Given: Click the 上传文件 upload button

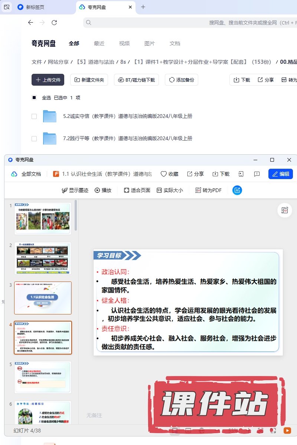Looking at the screenshot, I should pos(48,80).
